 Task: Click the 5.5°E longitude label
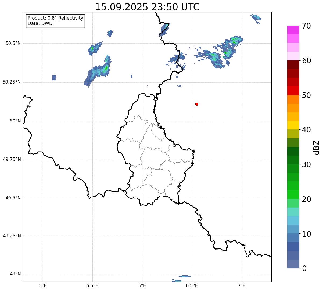click(x=92, y=285)
